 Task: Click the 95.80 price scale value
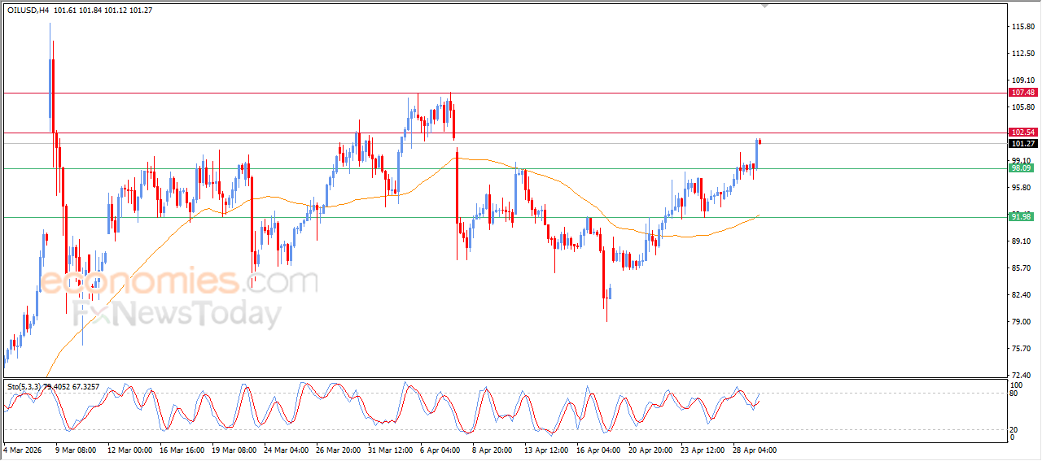tap(1021, 188)
